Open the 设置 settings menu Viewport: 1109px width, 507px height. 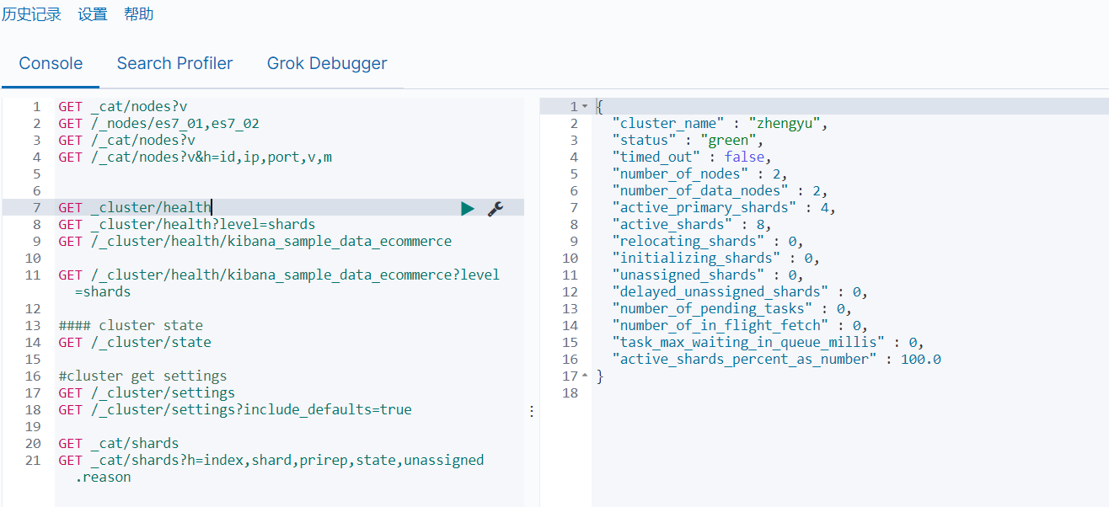93,14
